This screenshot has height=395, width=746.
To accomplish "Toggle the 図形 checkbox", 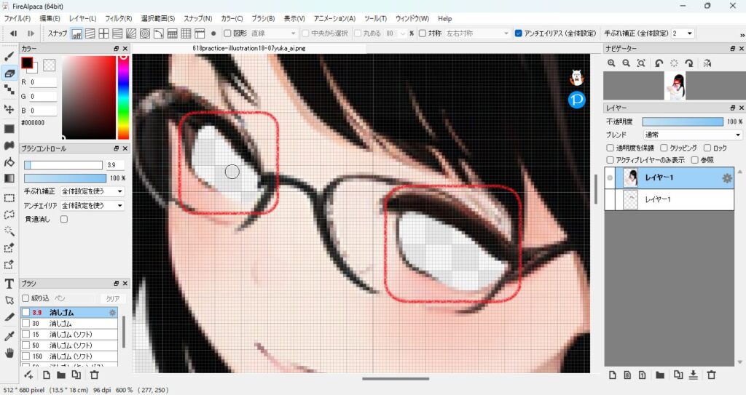I will point(227,33).
